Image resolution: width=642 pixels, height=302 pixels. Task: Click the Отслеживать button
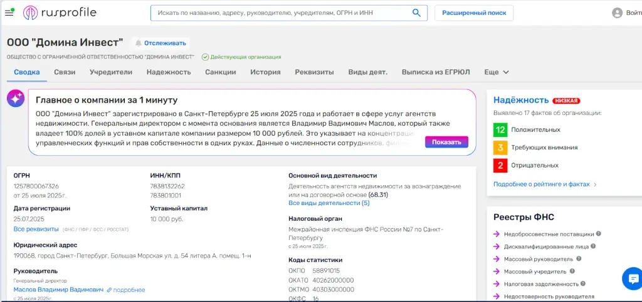pyautogui.click(x=160, y=43)
